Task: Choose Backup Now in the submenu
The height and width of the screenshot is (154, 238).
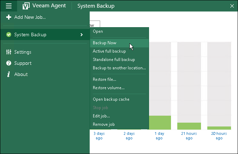Action: (119, 43)
